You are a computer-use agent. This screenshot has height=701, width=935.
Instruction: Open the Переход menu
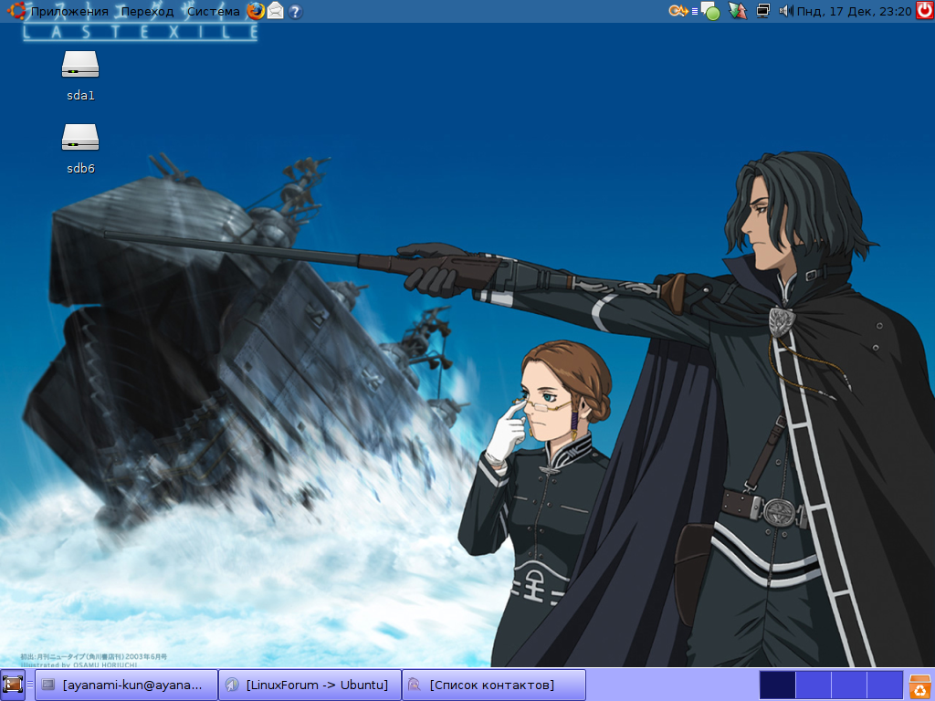(147, 11)
